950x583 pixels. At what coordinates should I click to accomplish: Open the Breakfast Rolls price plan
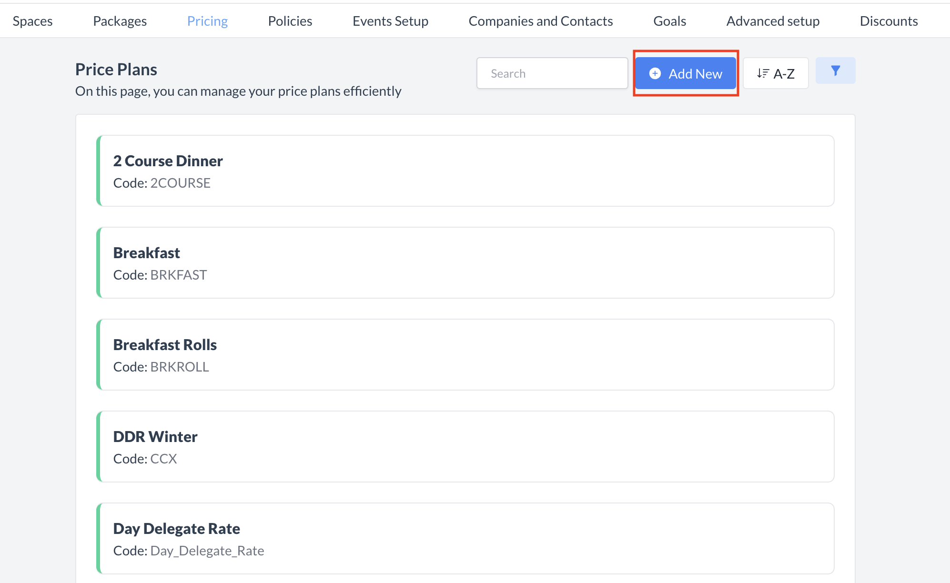(x=465, y=354)
